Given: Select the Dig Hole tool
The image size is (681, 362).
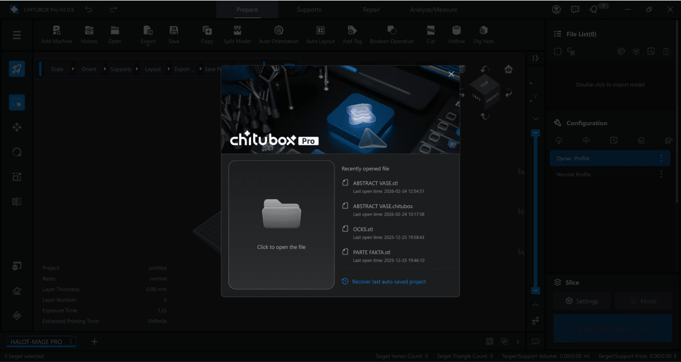Looking at the screenshot, I should (484, 35).
